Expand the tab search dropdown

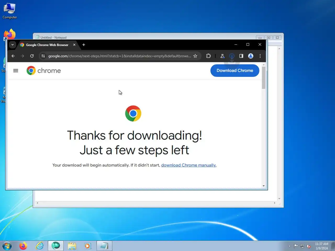point(12,45)
